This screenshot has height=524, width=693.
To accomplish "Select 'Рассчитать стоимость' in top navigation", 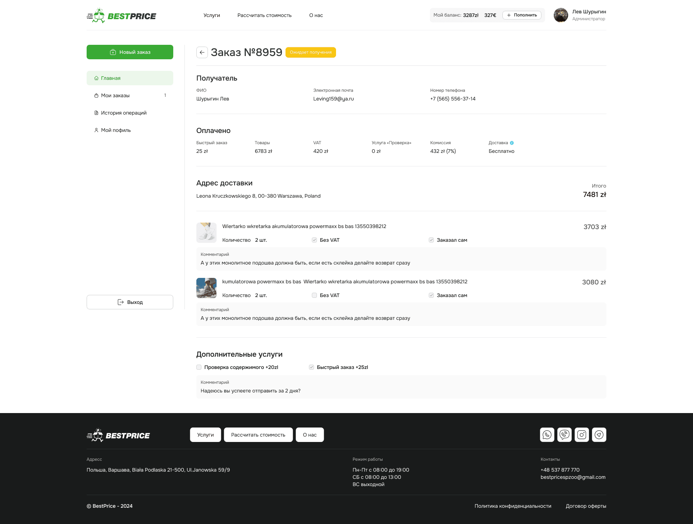I will point(264,15).
